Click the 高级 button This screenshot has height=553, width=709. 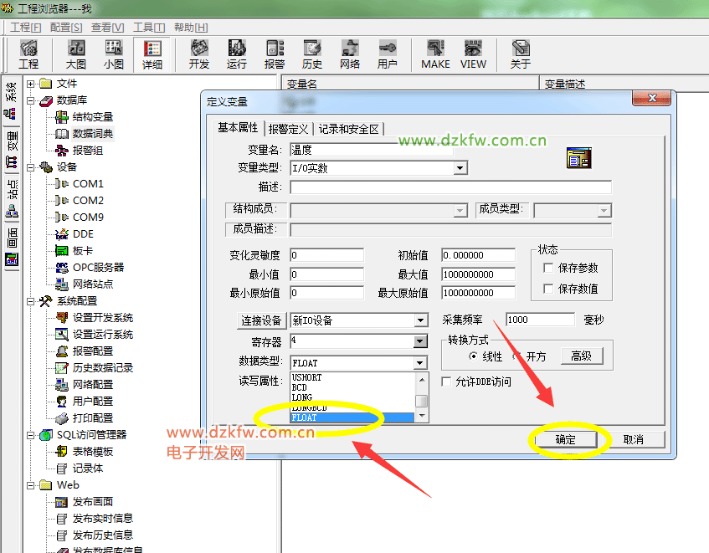coord(581,356)
